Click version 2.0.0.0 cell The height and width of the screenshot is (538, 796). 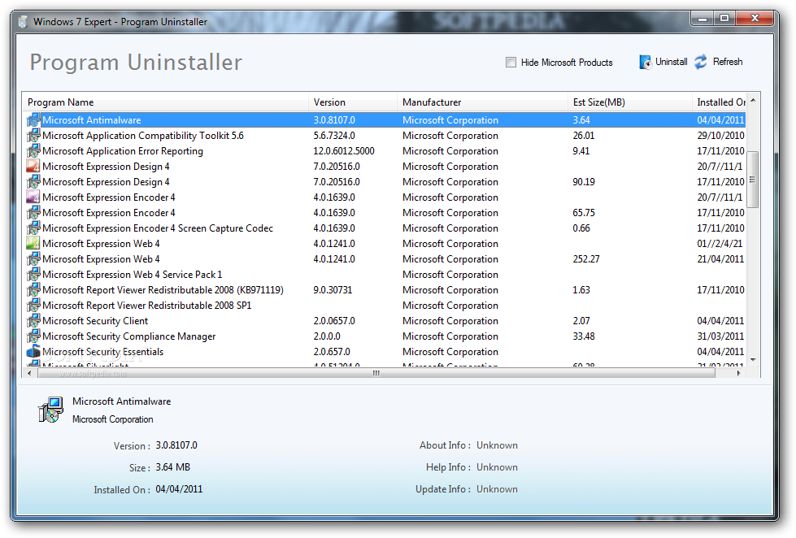327,336
